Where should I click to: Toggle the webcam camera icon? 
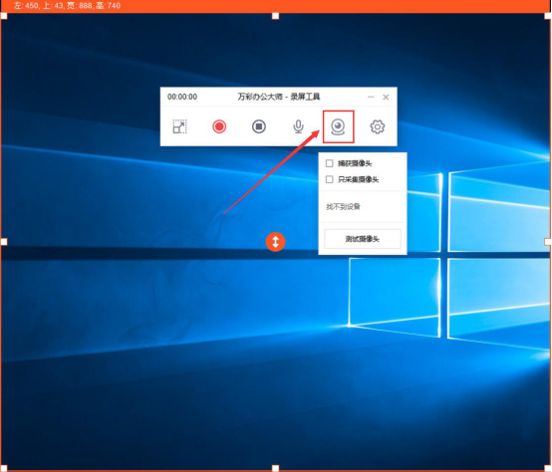click(338, 127)
